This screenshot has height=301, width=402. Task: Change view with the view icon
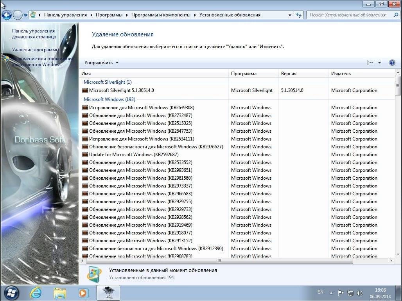(x=370, y=63)
